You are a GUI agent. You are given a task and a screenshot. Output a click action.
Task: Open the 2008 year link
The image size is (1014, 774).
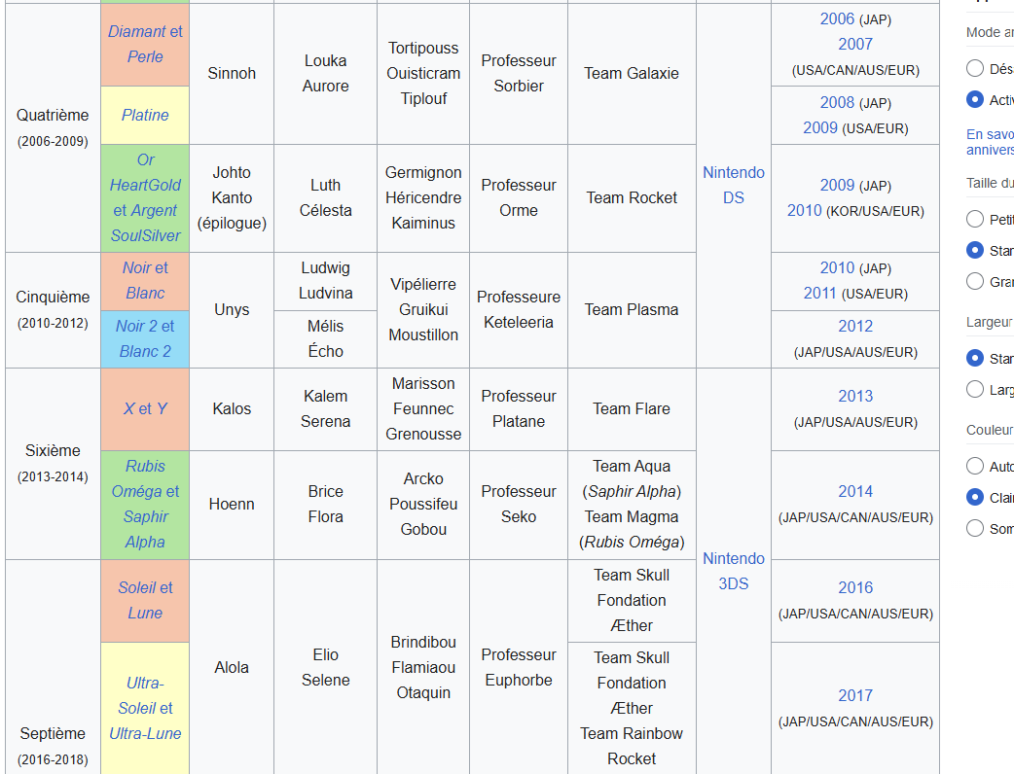(837, 102)
